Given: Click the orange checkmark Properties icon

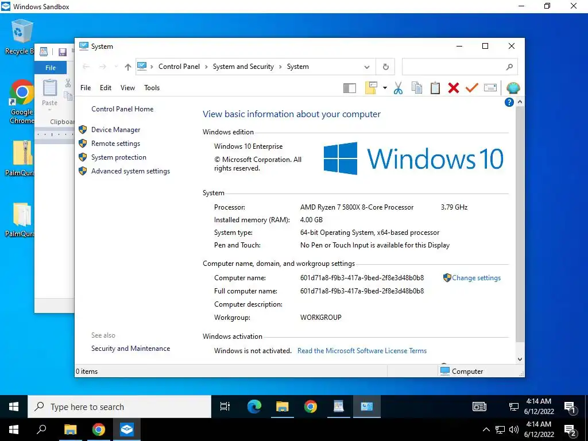Looking at the screenshot, I should coord(471,88).
